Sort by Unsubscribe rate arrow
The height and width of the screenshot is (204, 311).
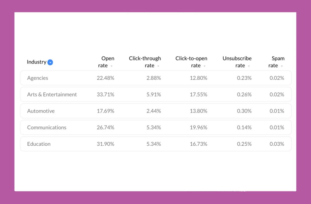249,66
